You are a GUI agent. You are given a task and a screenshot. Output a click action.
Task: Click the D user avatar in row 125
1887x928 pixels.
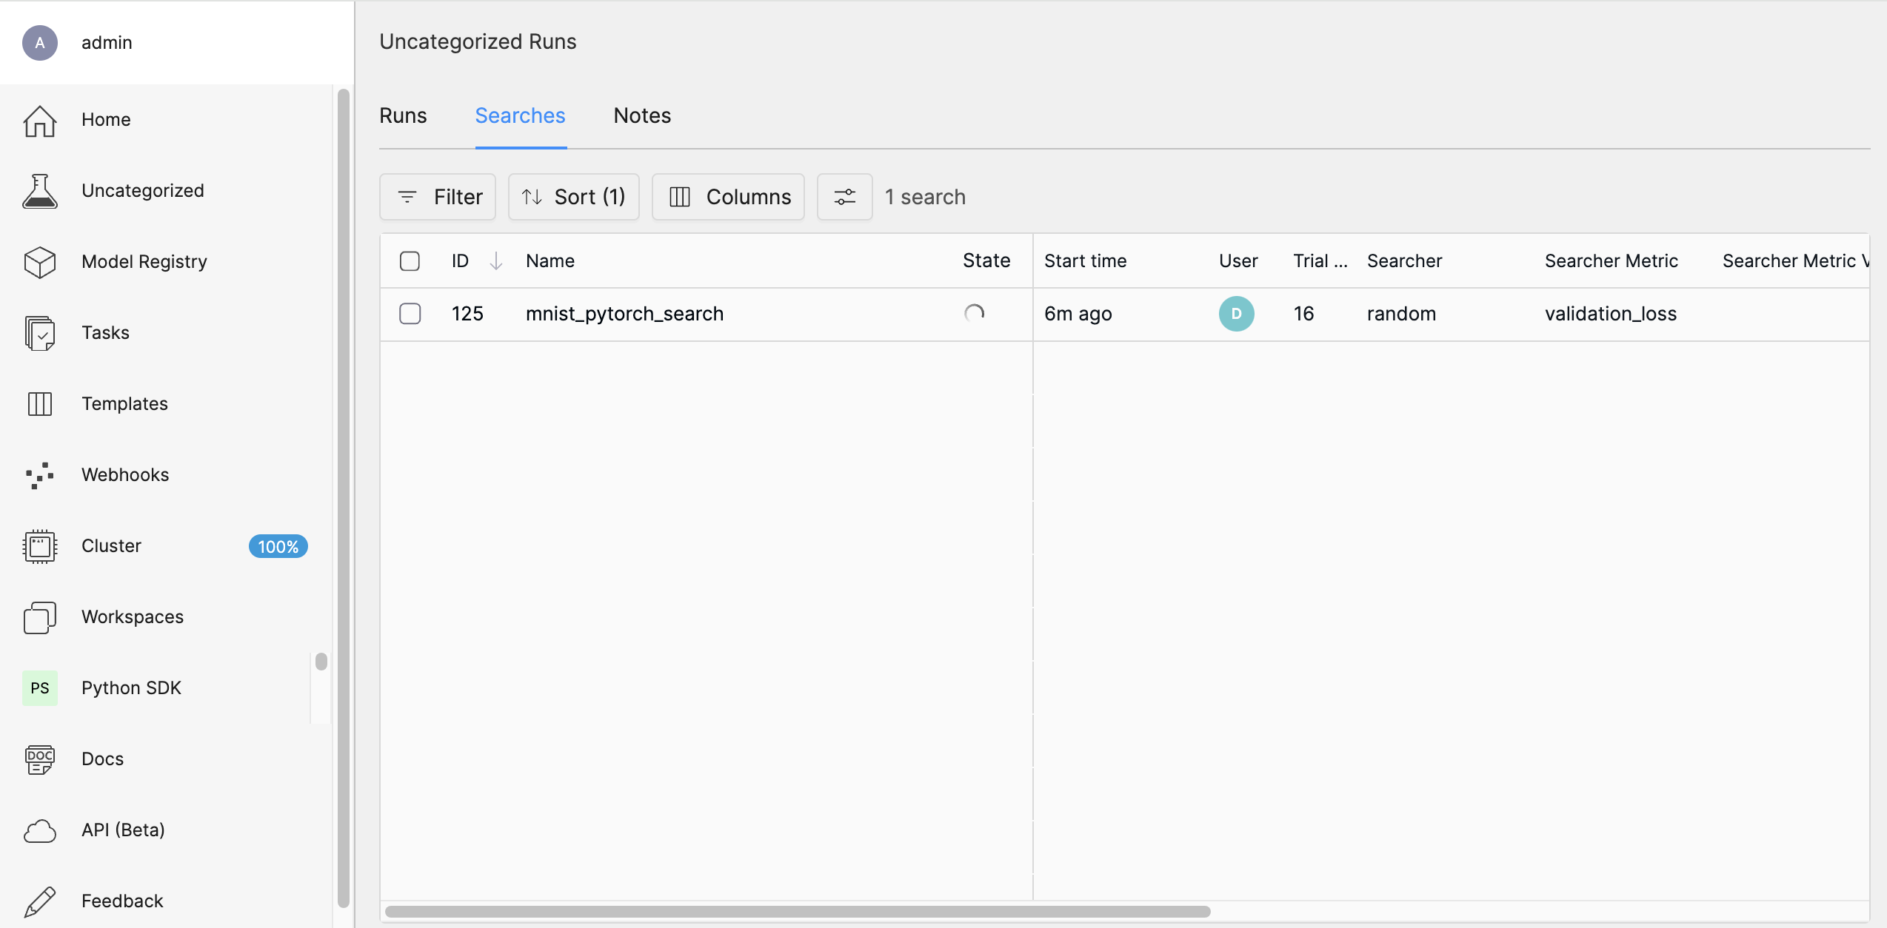[1237, 314]
